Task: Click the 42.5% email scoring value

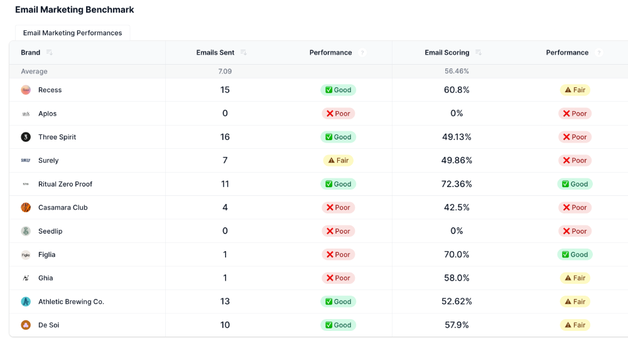Action: click(457, 207)
